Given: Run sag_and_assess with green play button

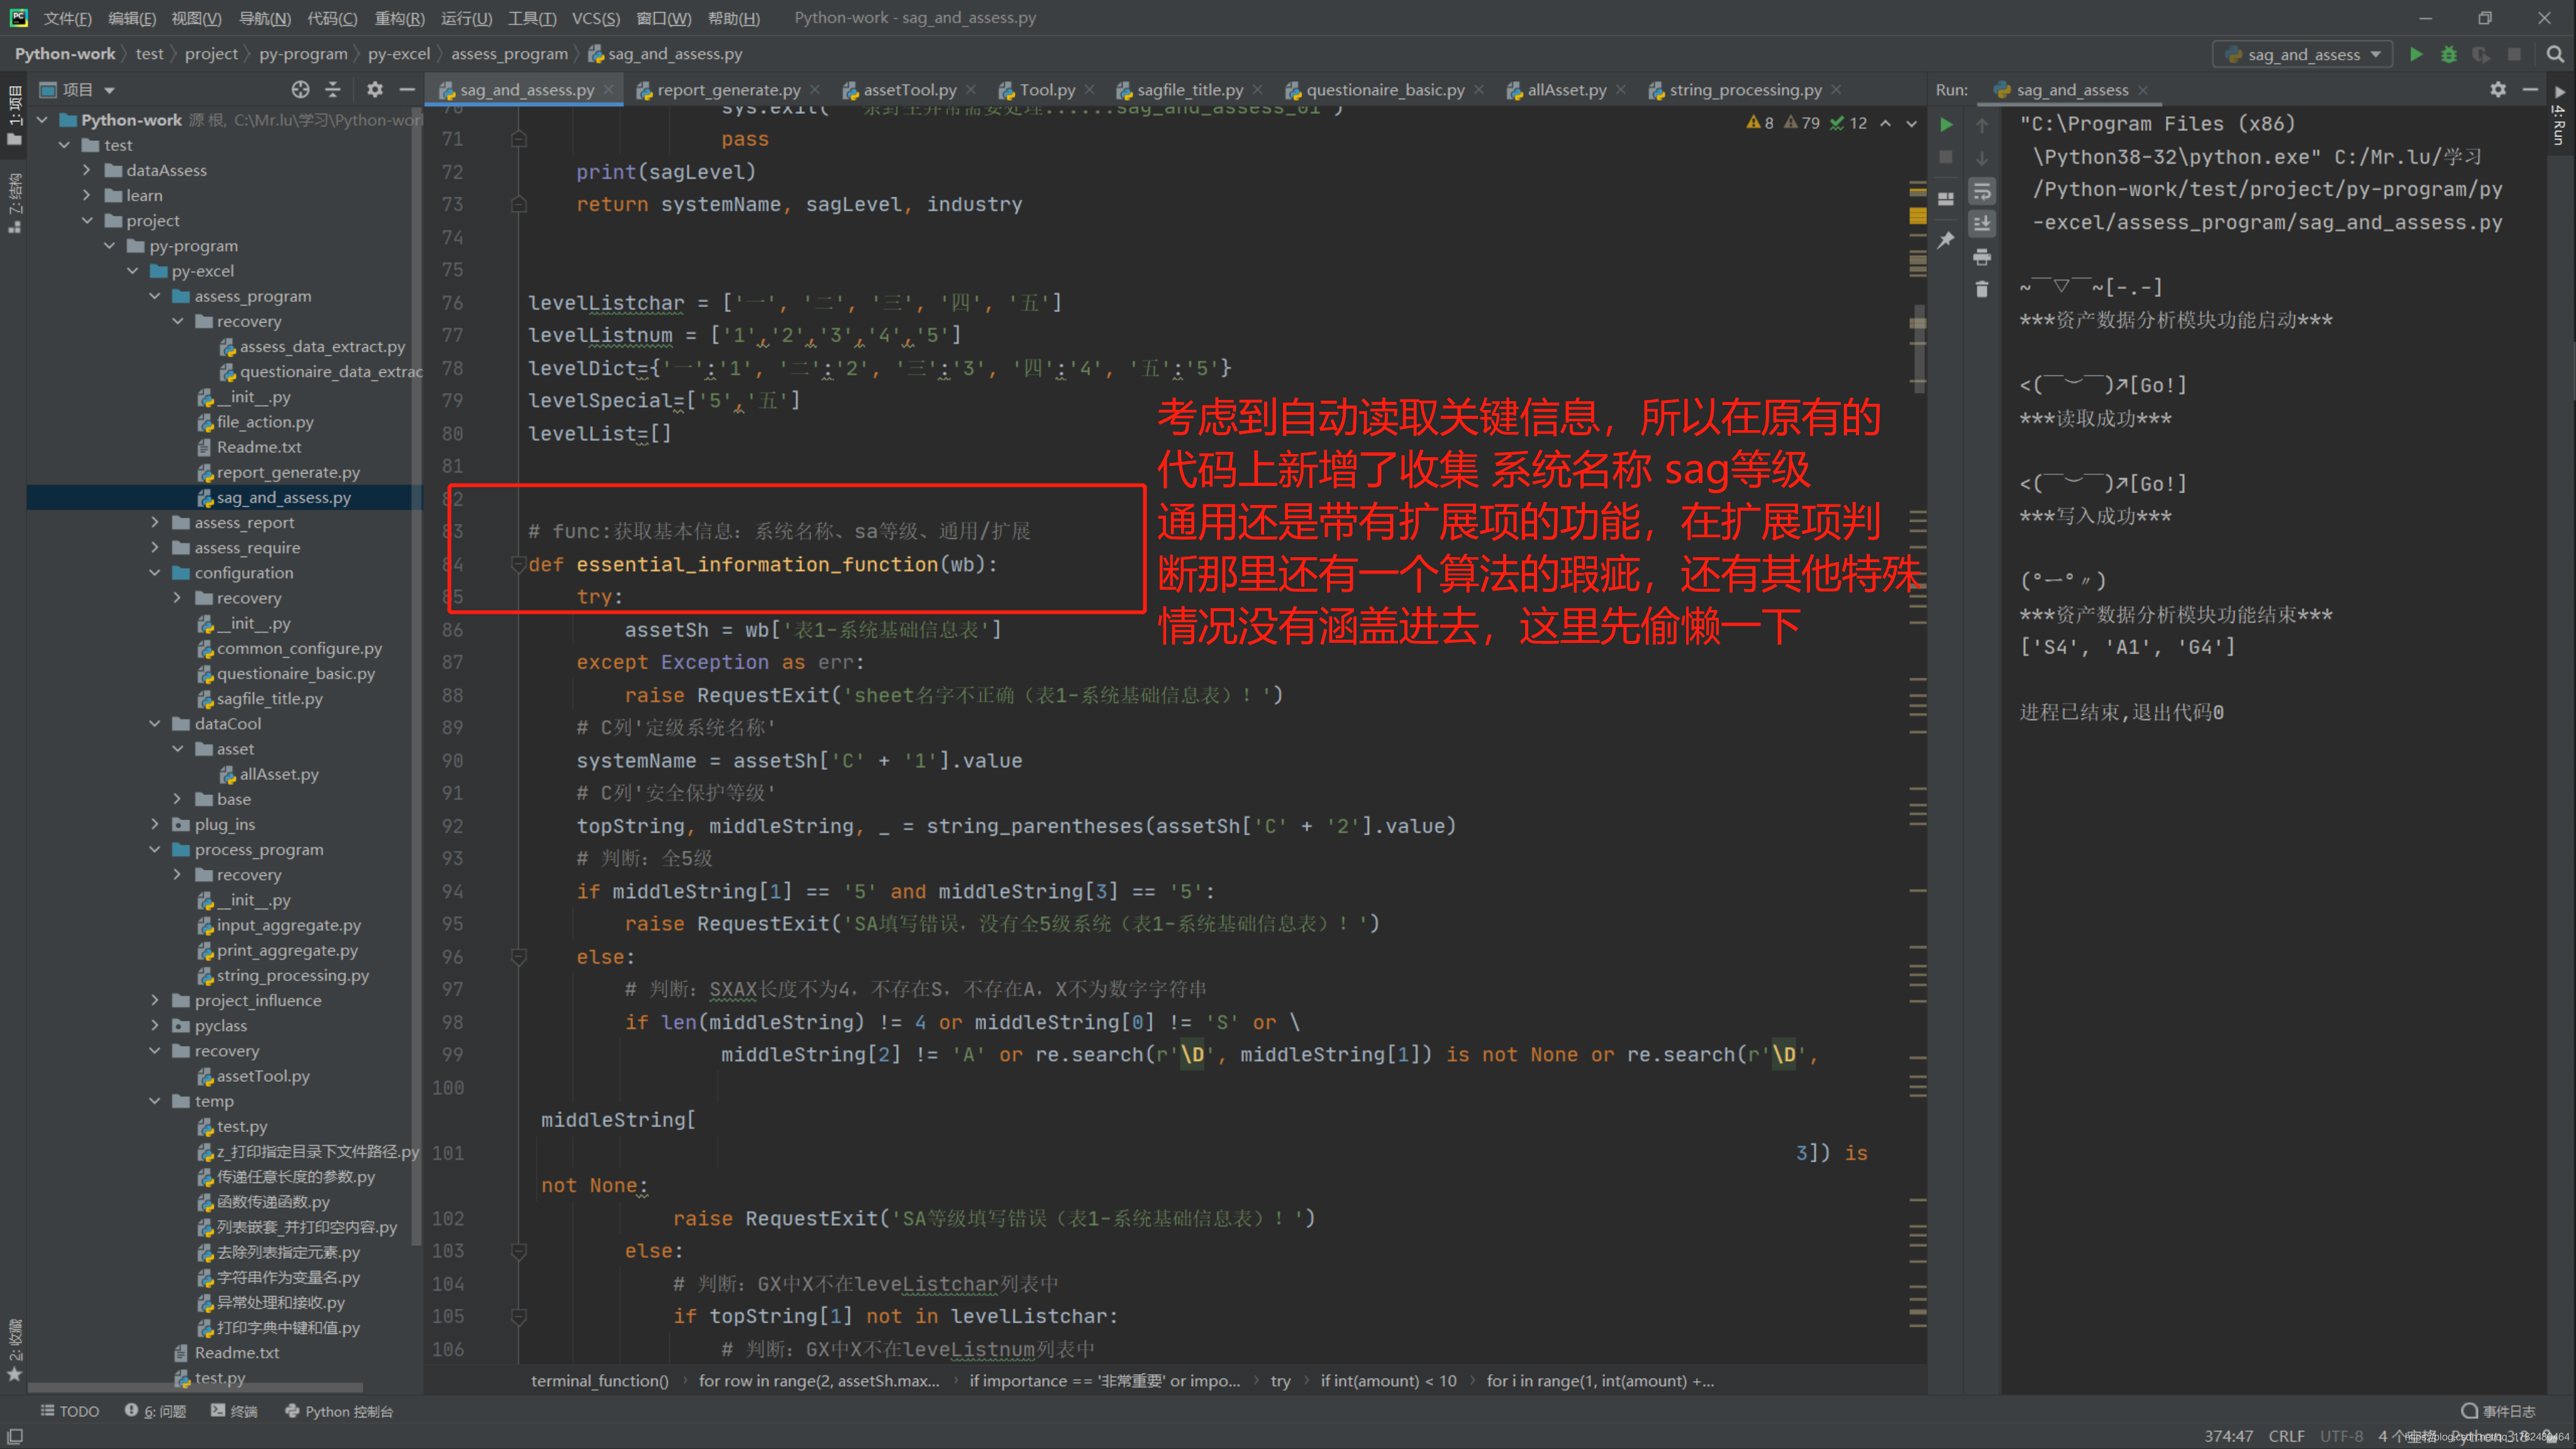Looking at the screenshot, I should click(2415, 54).
